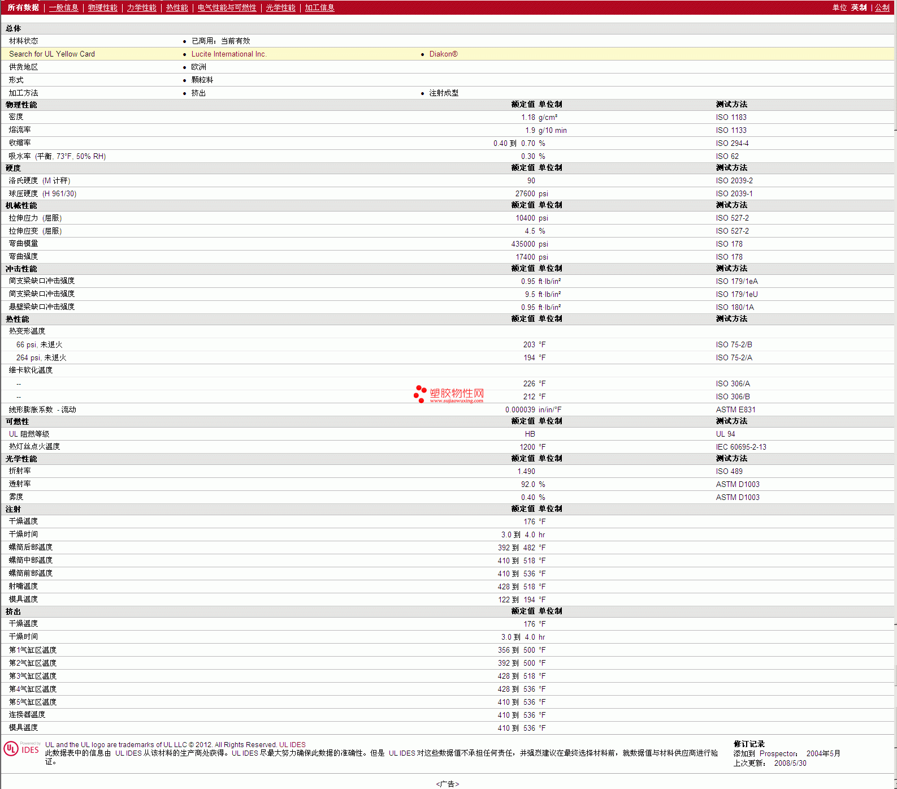
Task: Click the 密度 row label
Action: (x=16, y=117)
